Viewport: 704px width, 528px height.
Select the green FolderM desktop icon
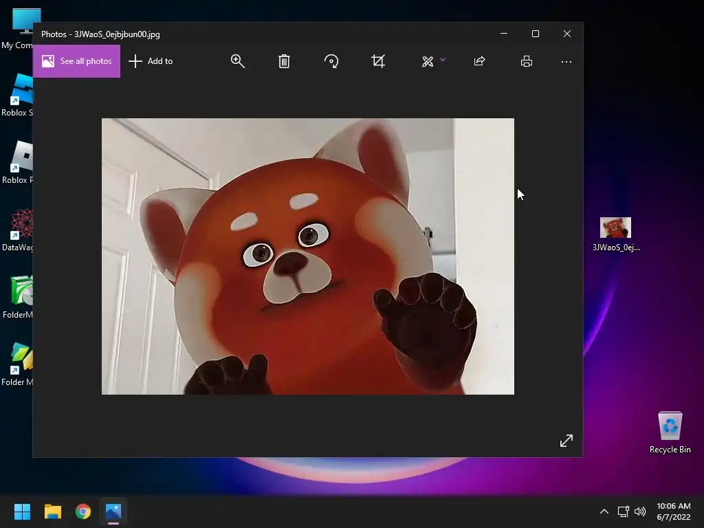pyautogui.click(x=17, y=297)
